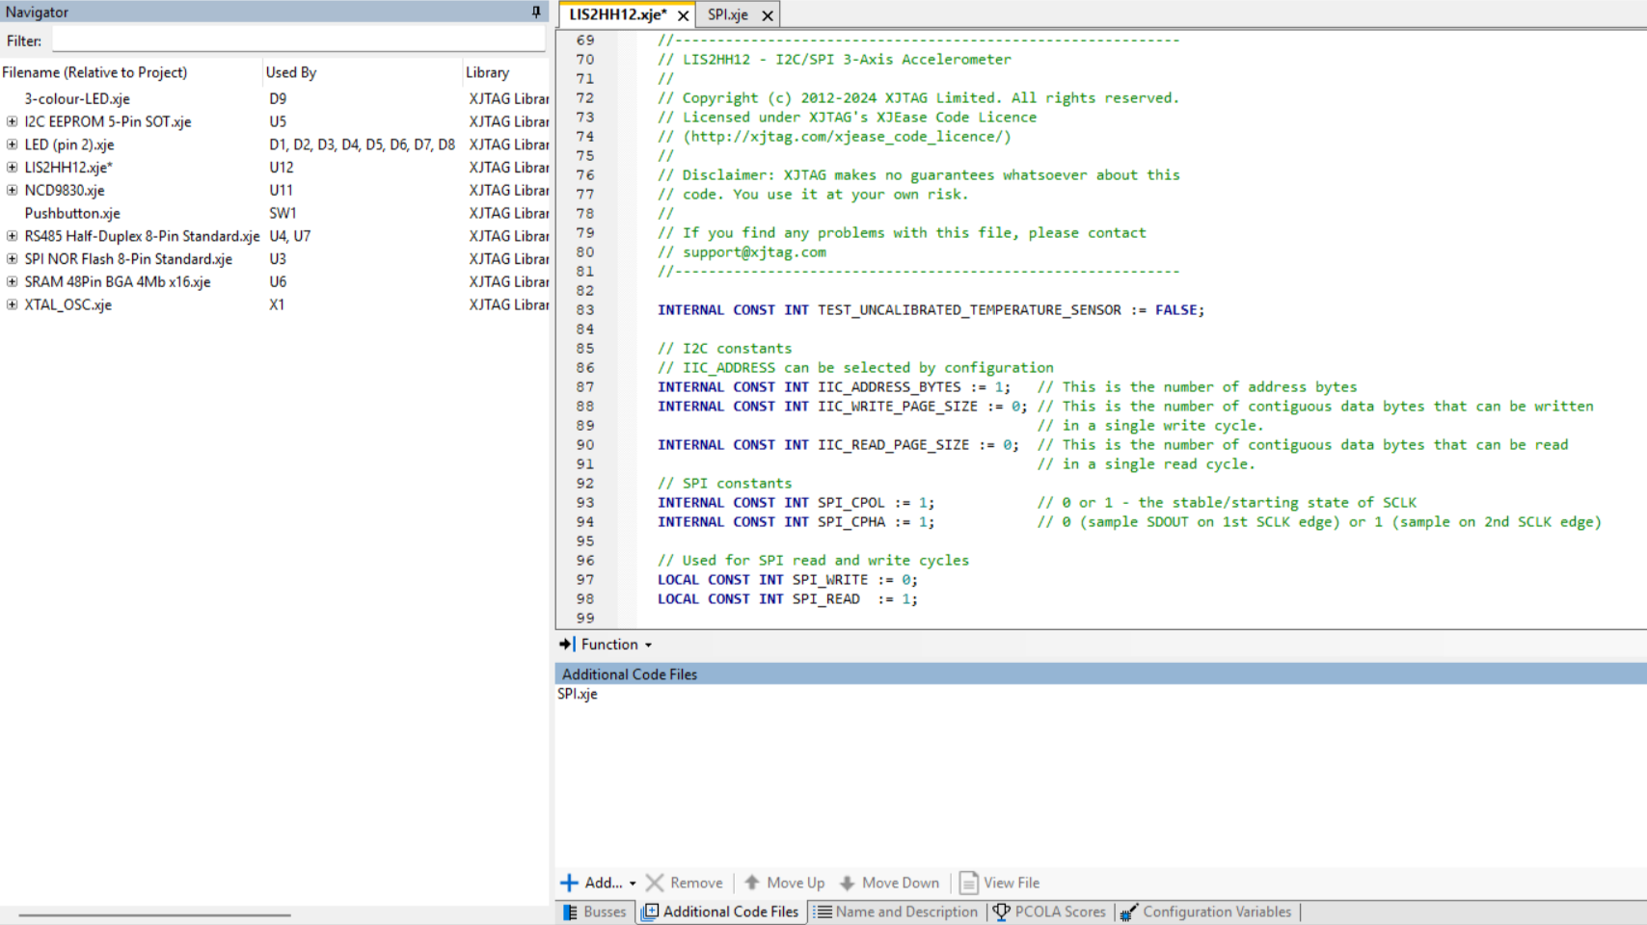Select SPI.xje in Additional Code Files list
The image size is (1647, 925).
578,694
